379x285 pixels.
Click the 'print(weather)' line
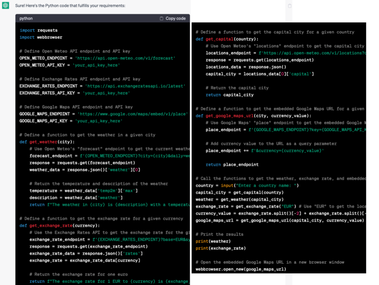(x=213, y=241)
